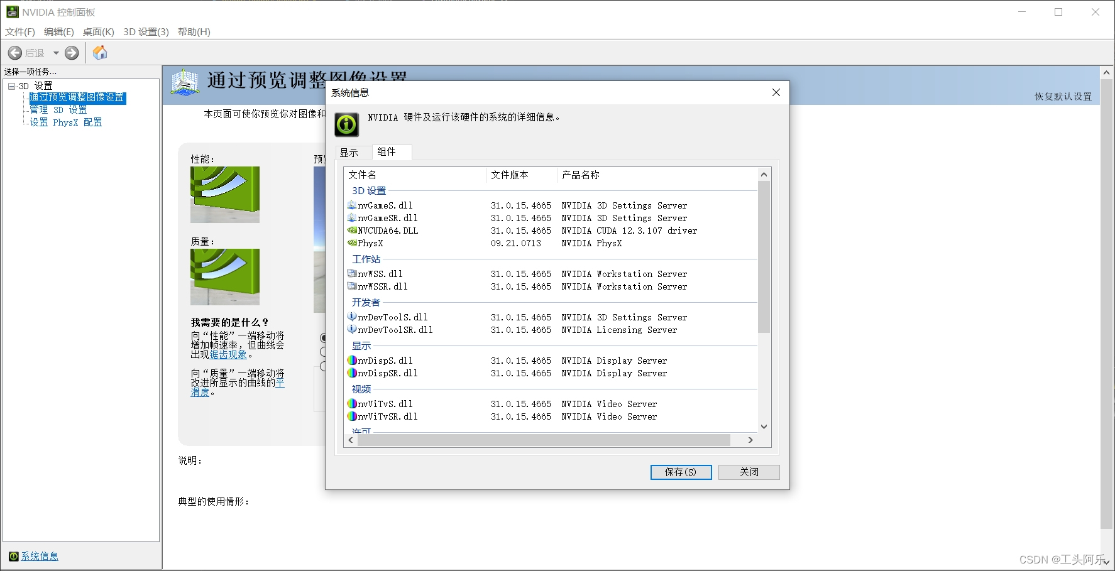
Task: Click the 工作站 group header
Action: coord(366,259)
